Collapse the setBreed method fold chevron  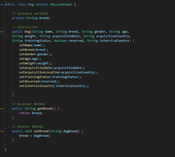coord(2,132)
